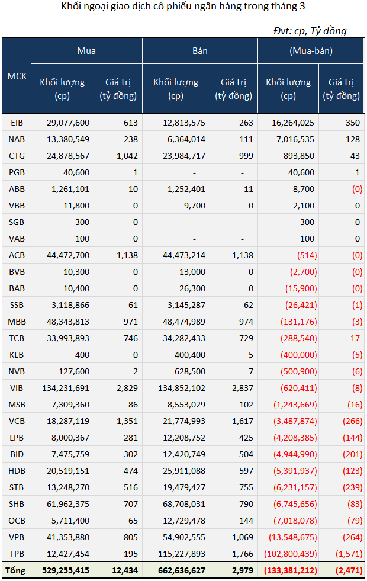
Task: Select the Đvt unit label
Action: 310,31
